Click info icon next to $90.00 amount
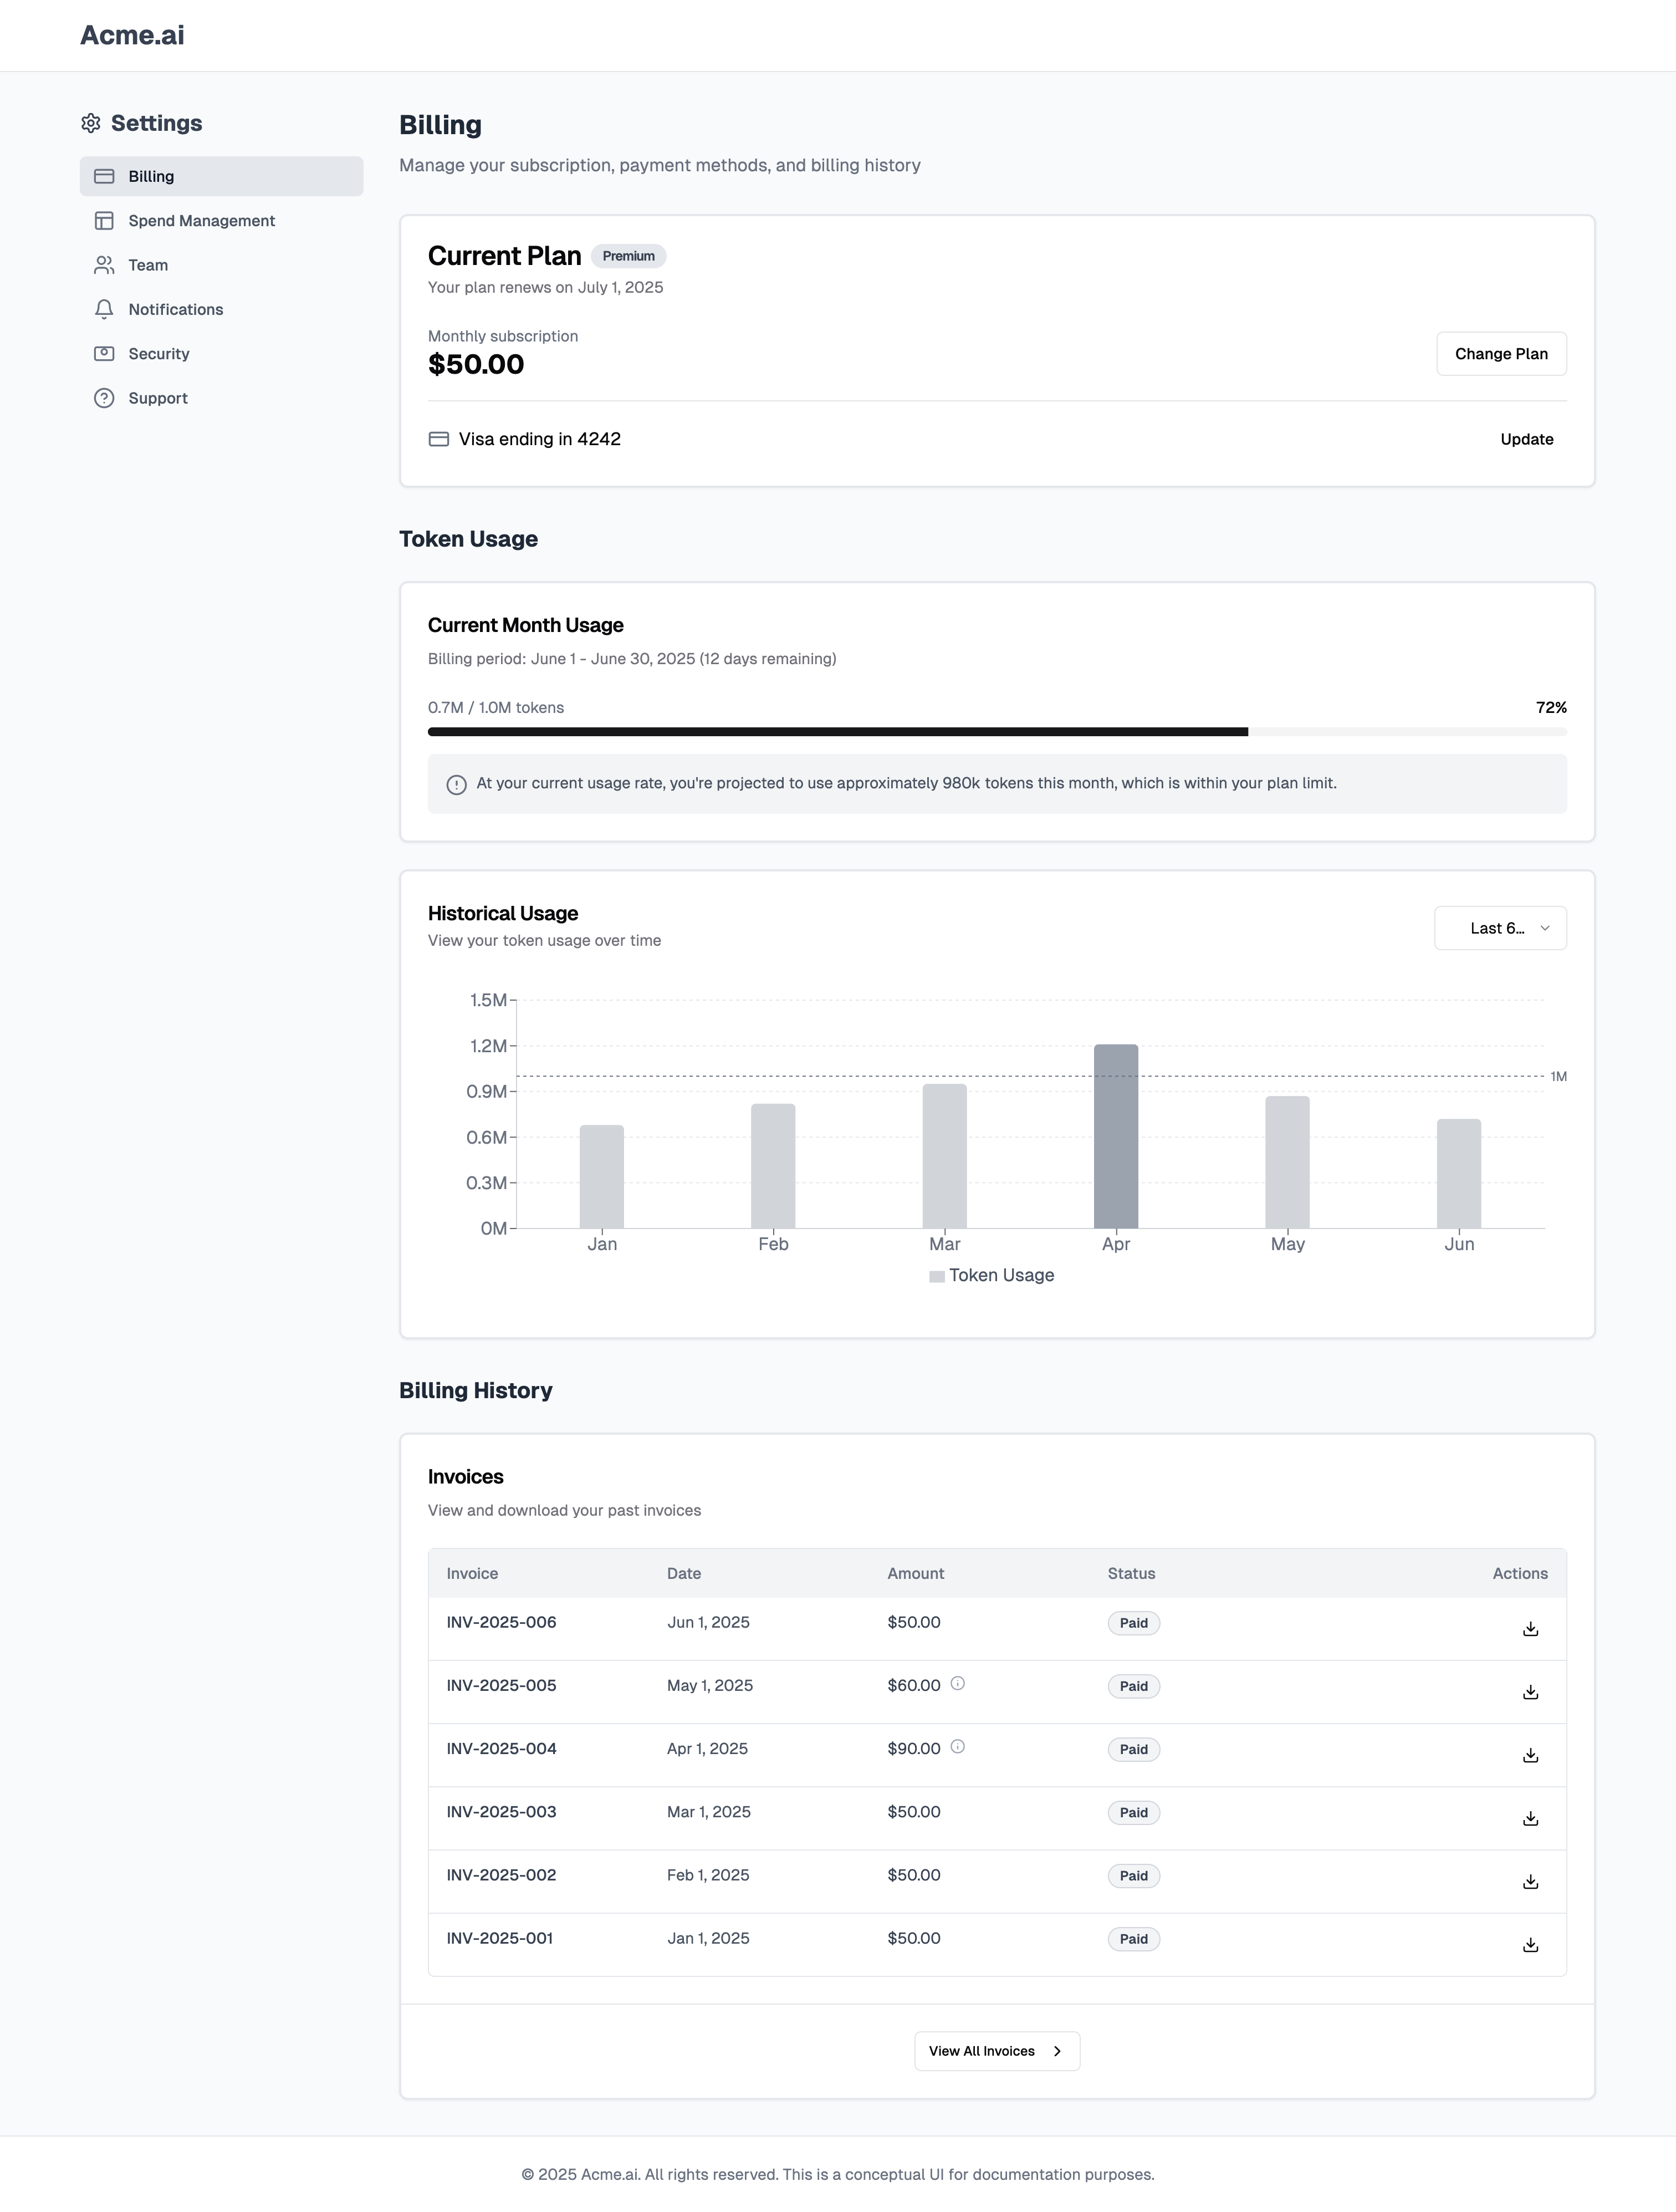The height and width of the screenshot is (2212, 1676). click(x=957, y=1747)
